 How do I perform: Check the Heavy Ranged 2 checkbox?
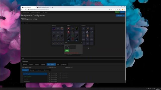click(49, 76)
